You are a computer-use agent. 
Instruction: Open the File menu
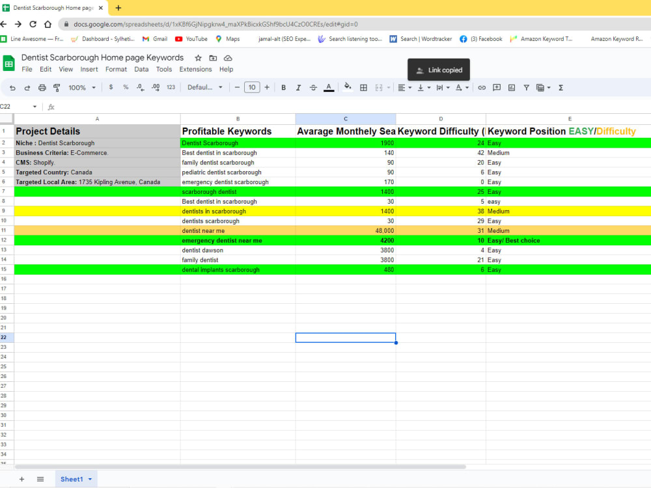pos(27,70)
